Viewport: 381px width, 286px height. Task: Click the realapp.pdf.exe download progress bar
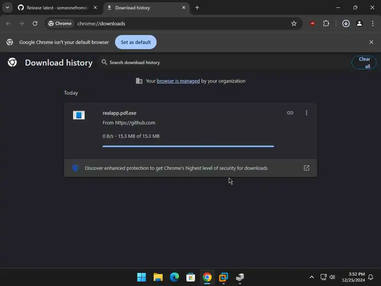(x=188, y=146)
